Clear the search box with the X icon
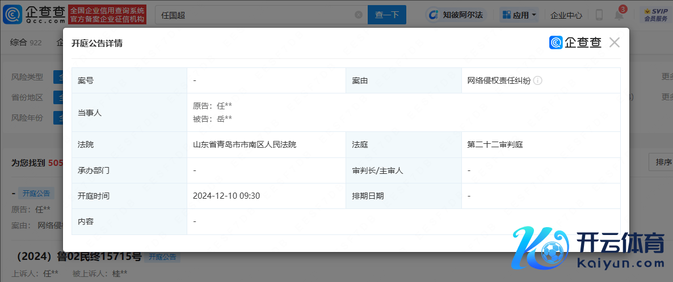Screen dimensions: 673x282 pos(358,15)
